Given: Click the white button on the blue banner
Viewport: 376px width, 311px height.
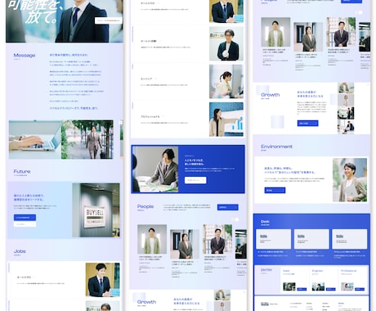Looking at the screenshot, I should 195,180.
